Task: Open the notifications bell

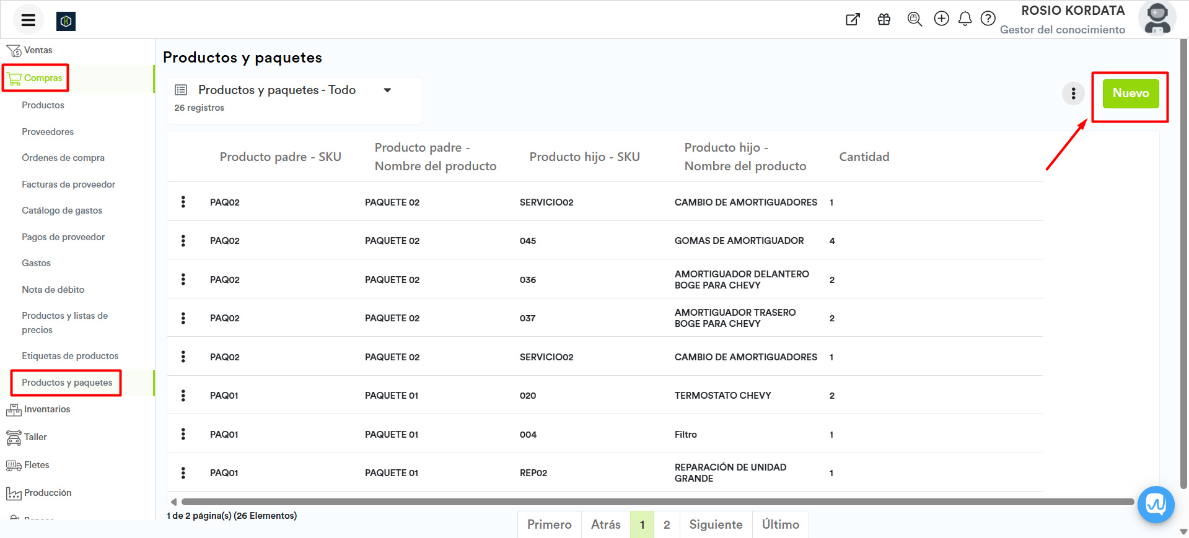Action: click(965, 19)
